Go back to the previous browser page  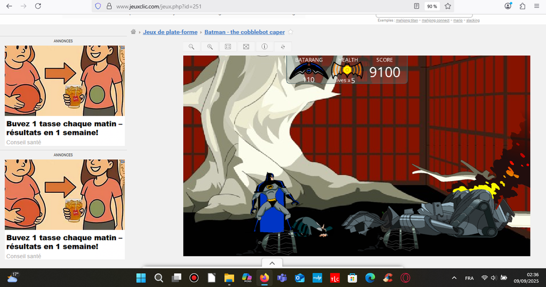pyautogui.click(x=10, y=6)
